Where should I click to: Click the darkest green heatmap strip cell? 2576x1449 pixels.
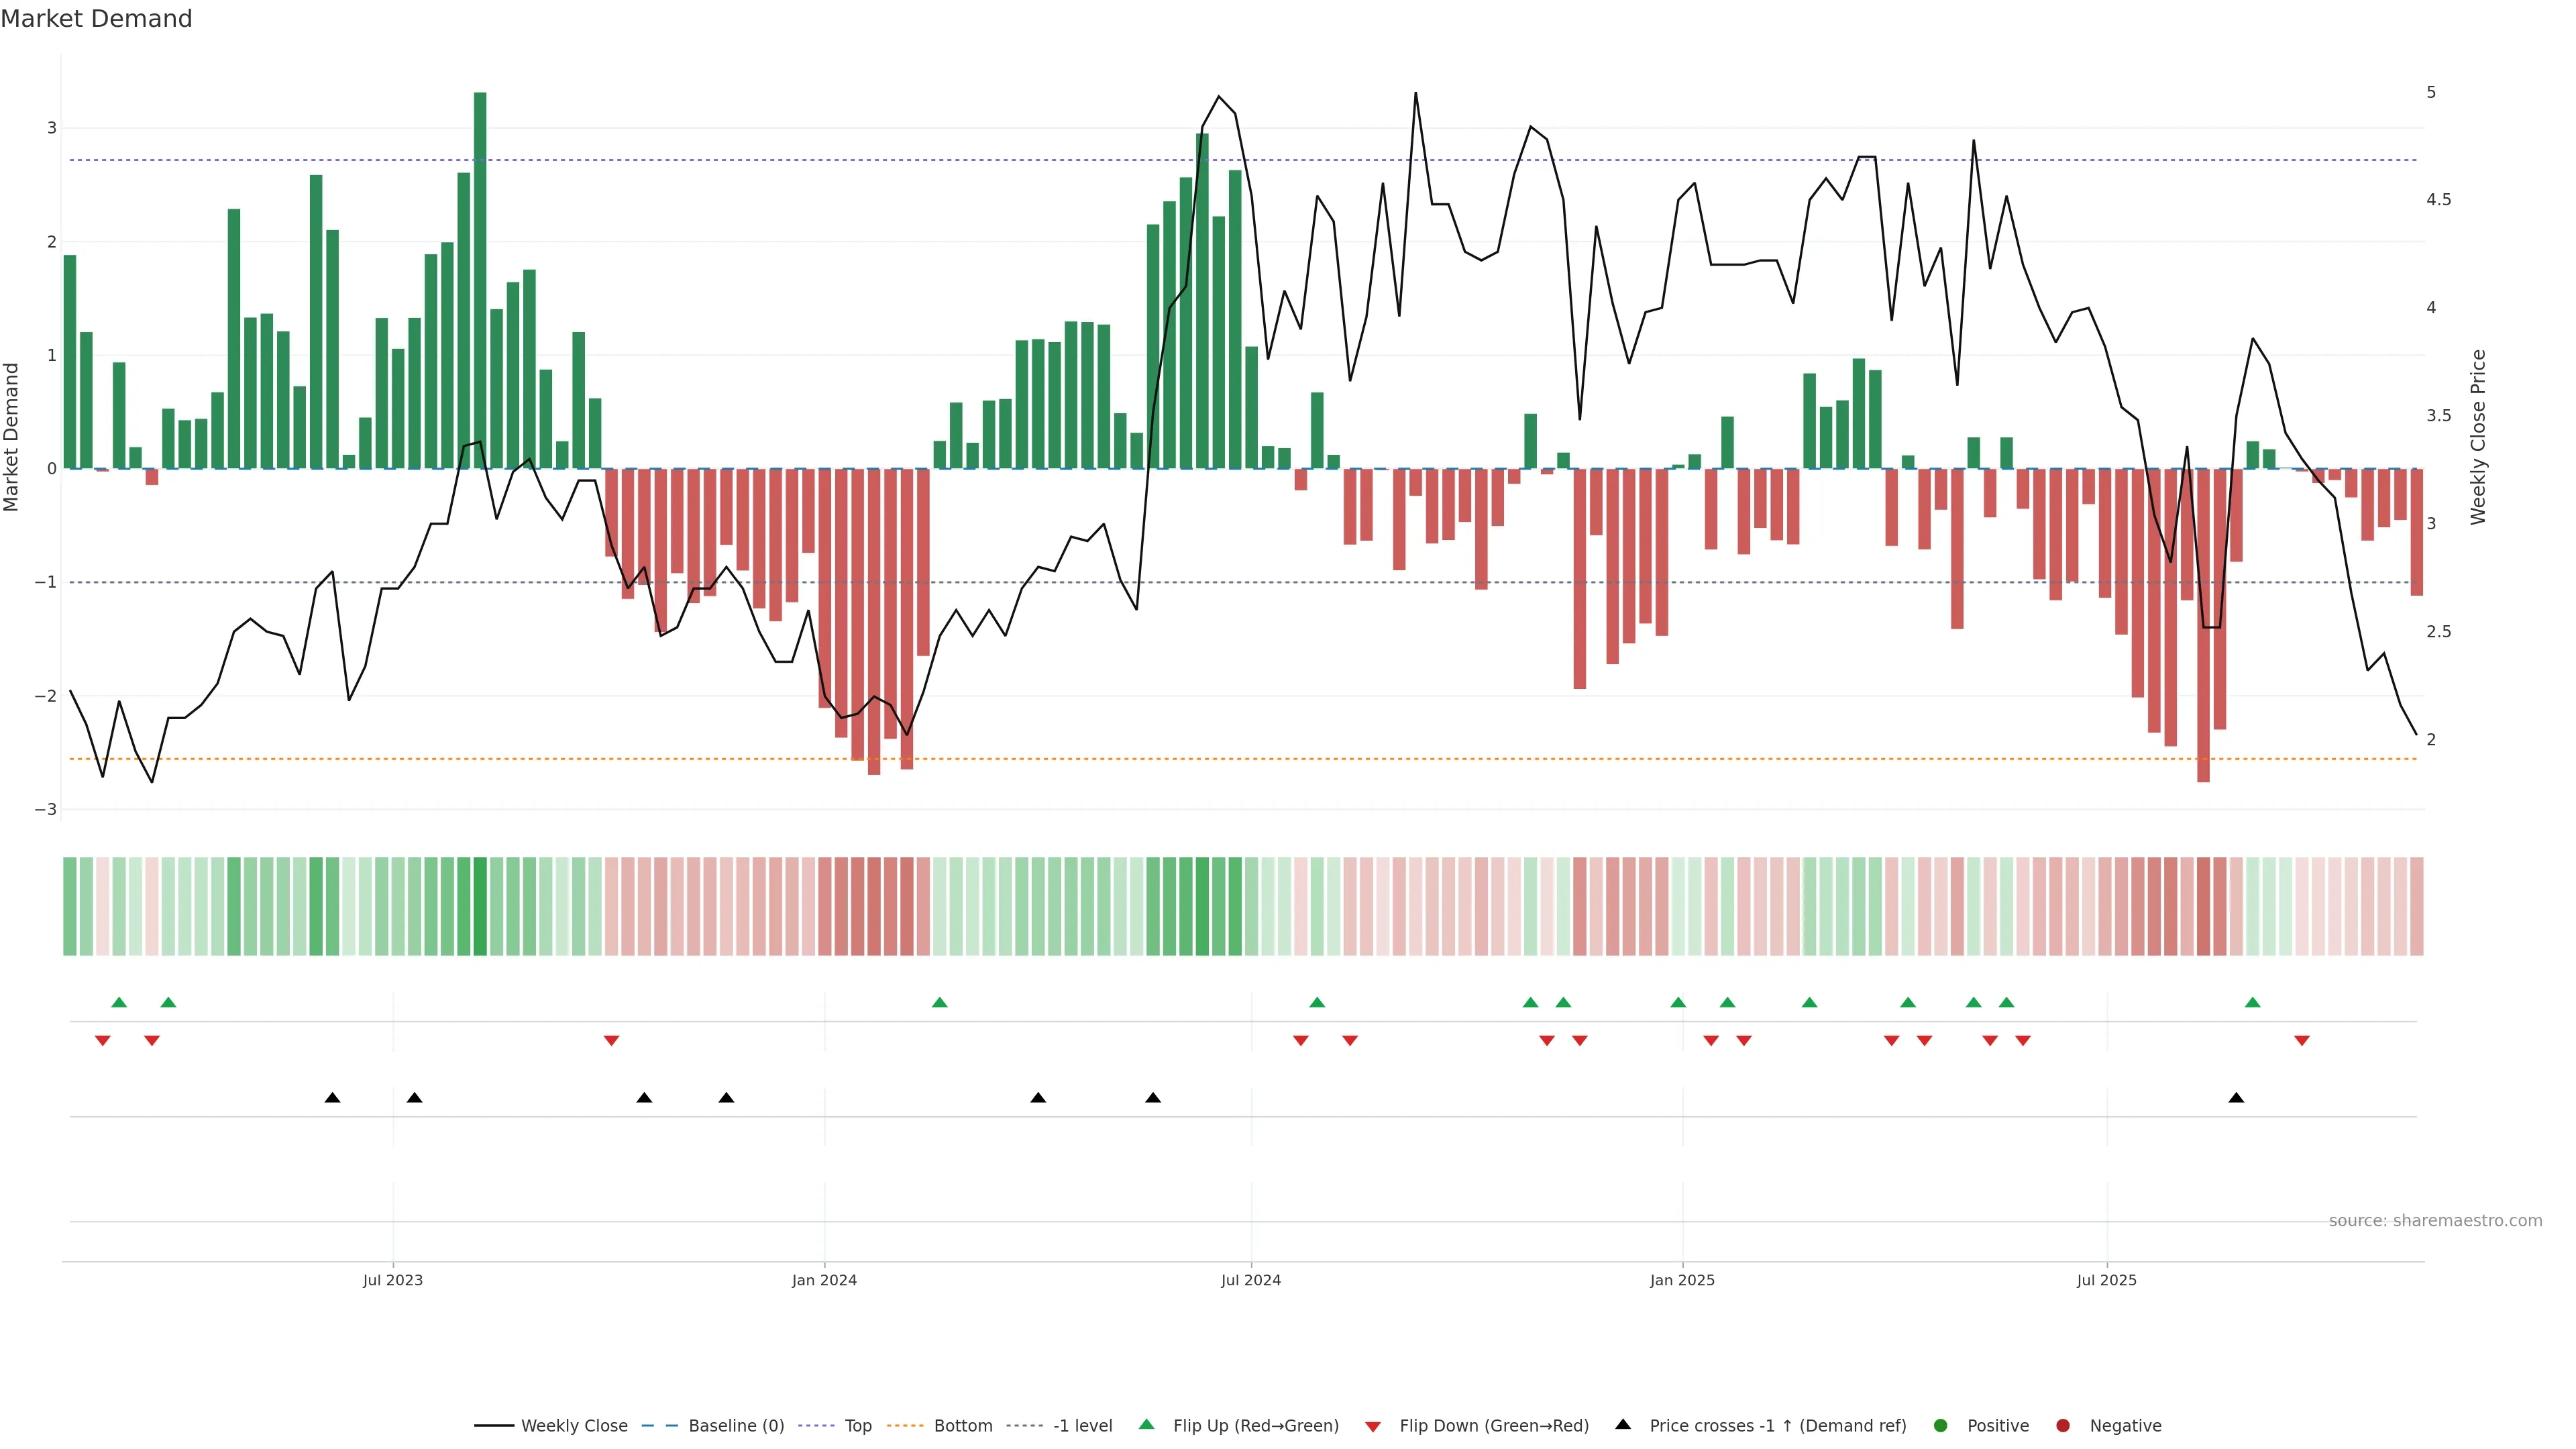(x=480, y=906)
